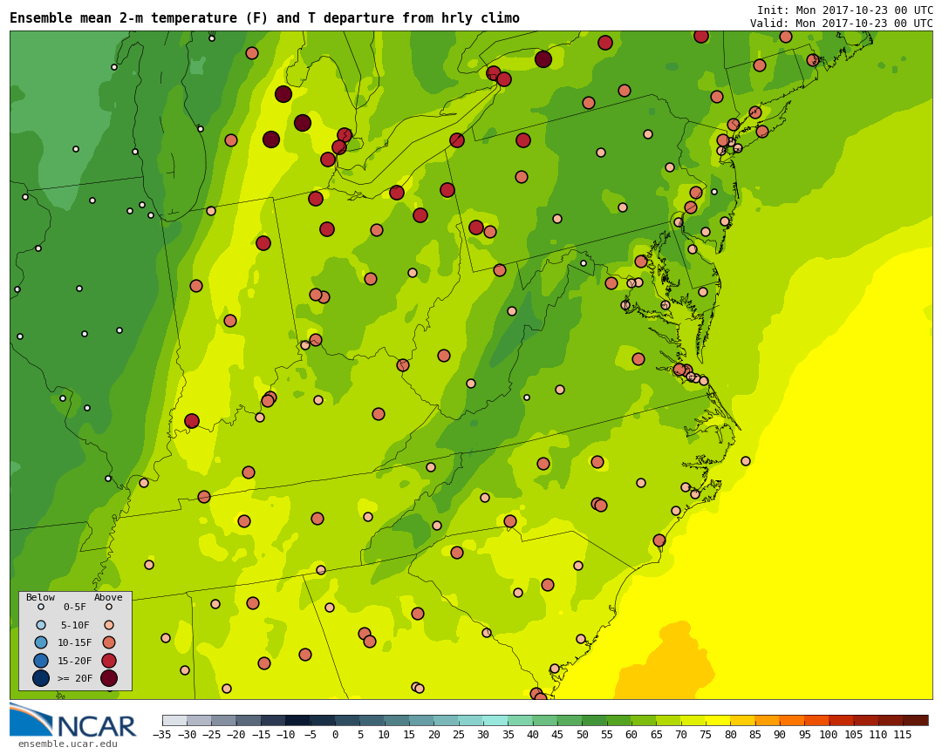This screenshot has width=942, height=754.
Task: Click the tiny 0-5F below circle in the legend
Action: click(x=41, y=607)
